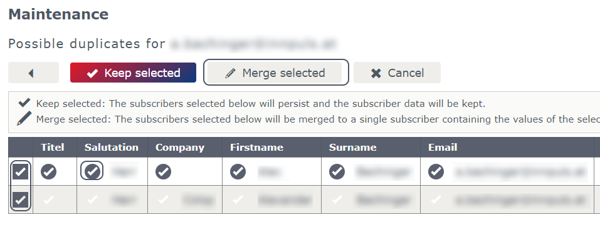Uncheck the first row subscriber checkbox
Screen dimensions: 600x247
click(x=21, y=172)
